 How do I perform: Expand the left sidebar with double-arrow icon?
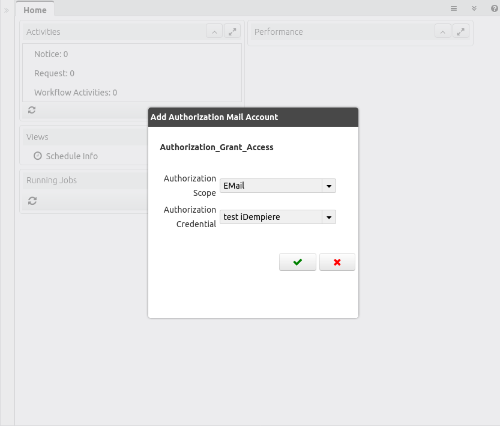coord(7,10)
